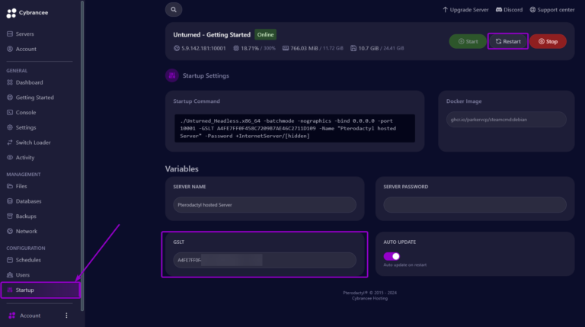585x327 pixels.
Task: Click the disk usage 10.7 GiB value
Action: tap(368, 48)
